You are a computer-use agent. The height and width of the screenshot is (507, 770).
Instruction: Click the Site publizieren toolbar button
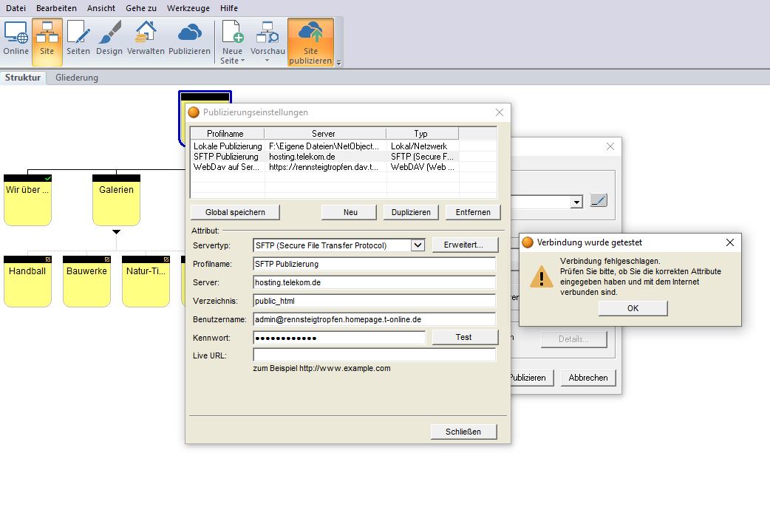pos(310,41)
